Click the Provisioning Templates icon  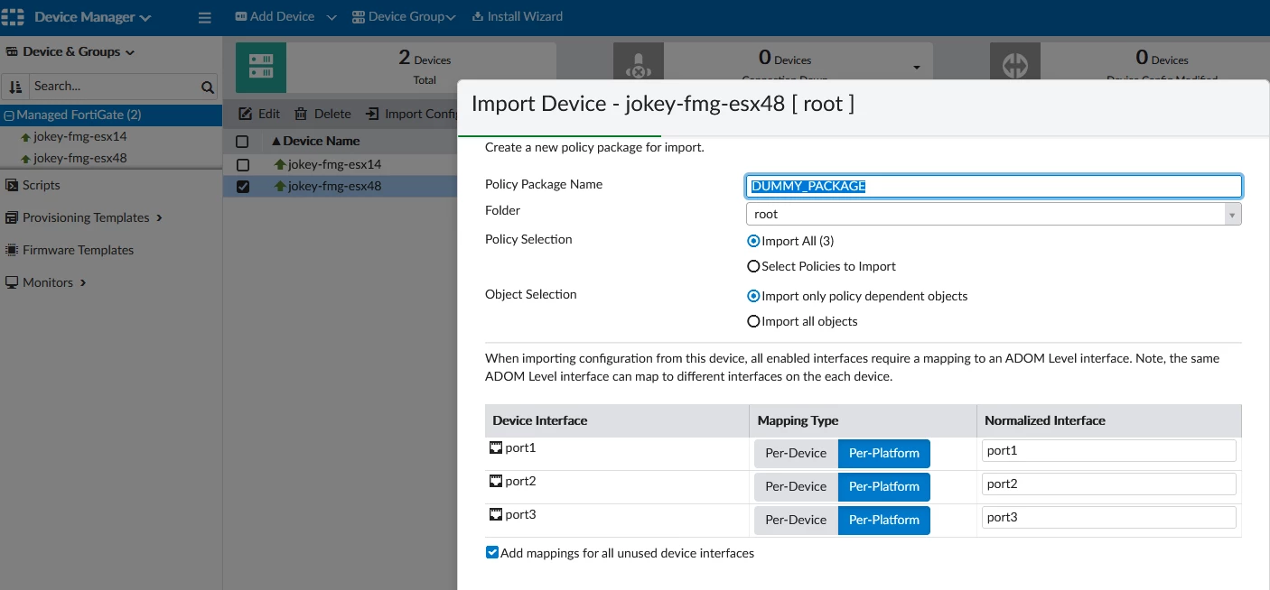[13, 217]
